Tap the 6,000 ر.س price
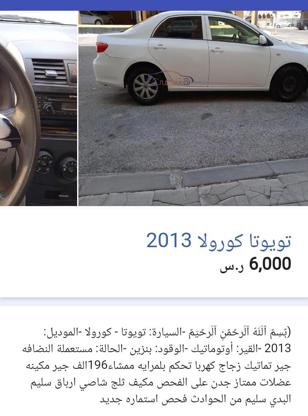Viewport: 308px width, 416px height. [x=255, y=264]
